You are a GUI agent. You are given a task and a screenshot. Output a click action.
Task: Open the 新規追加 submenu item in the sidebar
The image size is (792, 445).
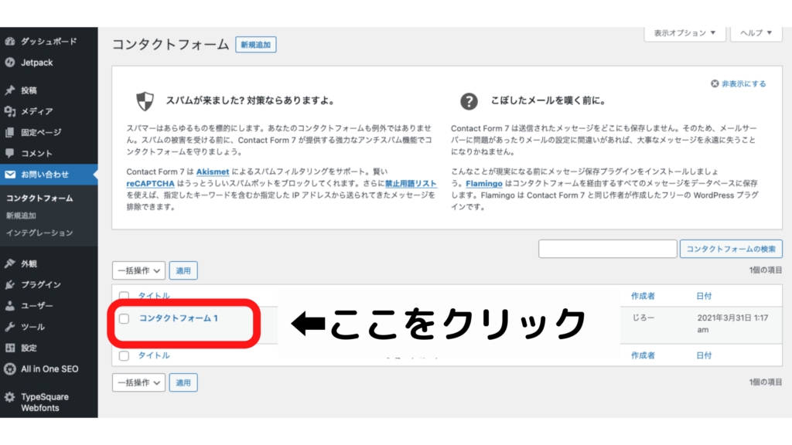(21, 216)
